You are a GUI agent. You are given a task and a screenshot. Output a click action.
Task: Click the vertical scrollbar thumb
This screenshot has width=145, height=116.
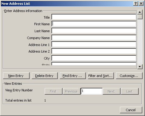click(x=140, y=17)
